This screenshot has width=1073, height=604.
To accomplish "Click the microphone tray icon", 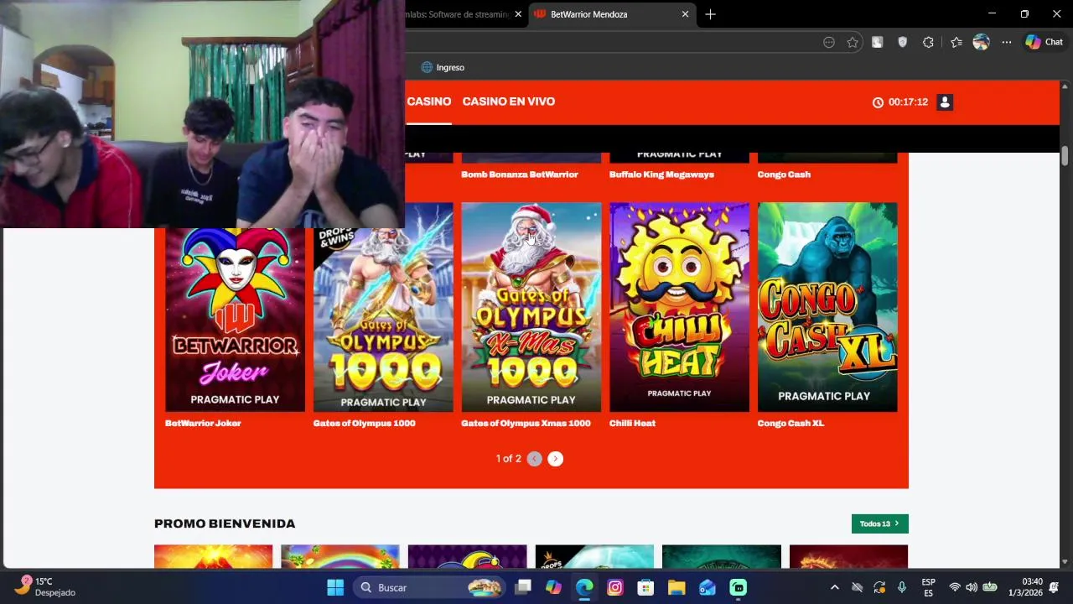I will coord(902,588).
